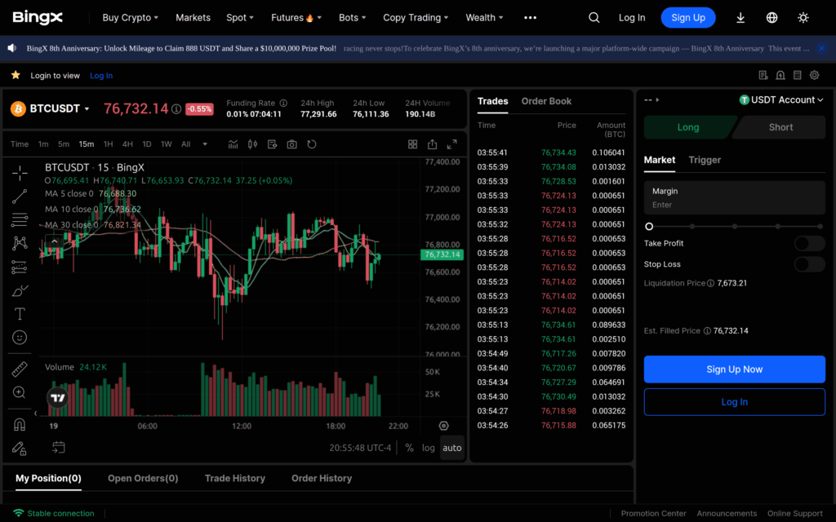This screenshot has width=836, height=522.
Task: Click the favorites star icon
Action: point(16,75)
